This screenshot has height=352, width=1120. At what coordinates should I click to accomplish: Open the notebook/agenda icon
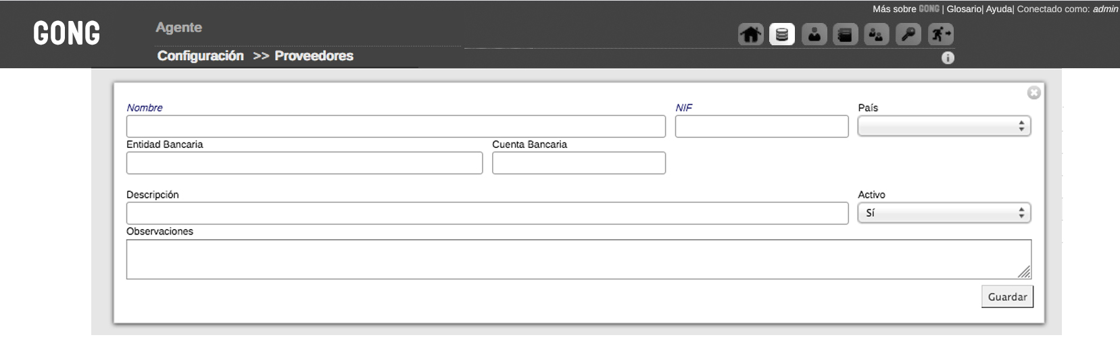click(x=845, y=34)
